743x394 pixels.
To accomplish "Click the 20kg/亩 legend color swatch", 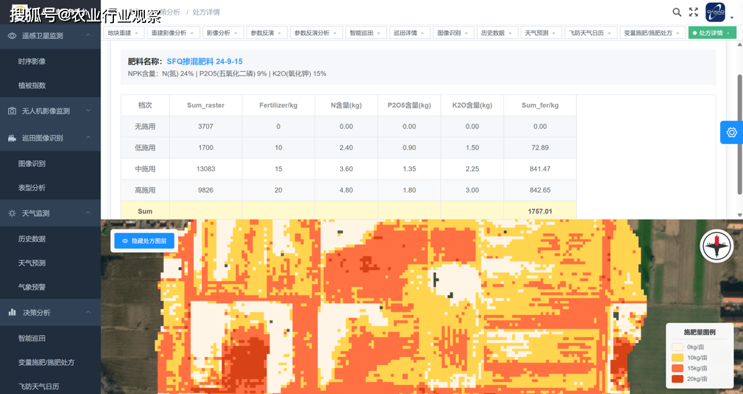I will (677, 379).
